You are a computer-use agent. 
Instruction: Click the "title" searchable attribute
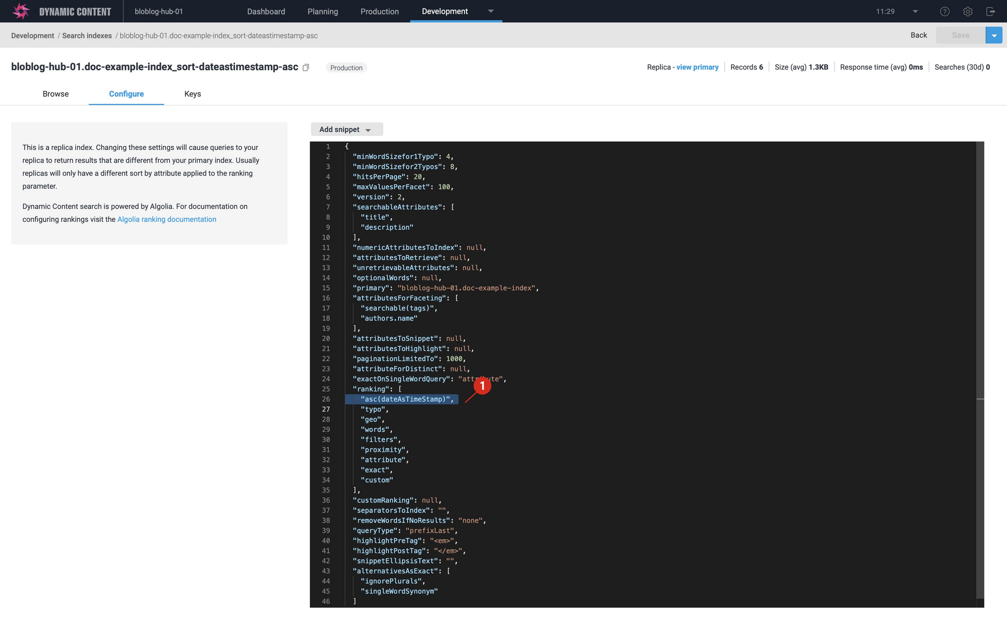[x=377, y=217]
